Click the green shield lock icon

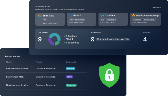click(x=109, y=75)
